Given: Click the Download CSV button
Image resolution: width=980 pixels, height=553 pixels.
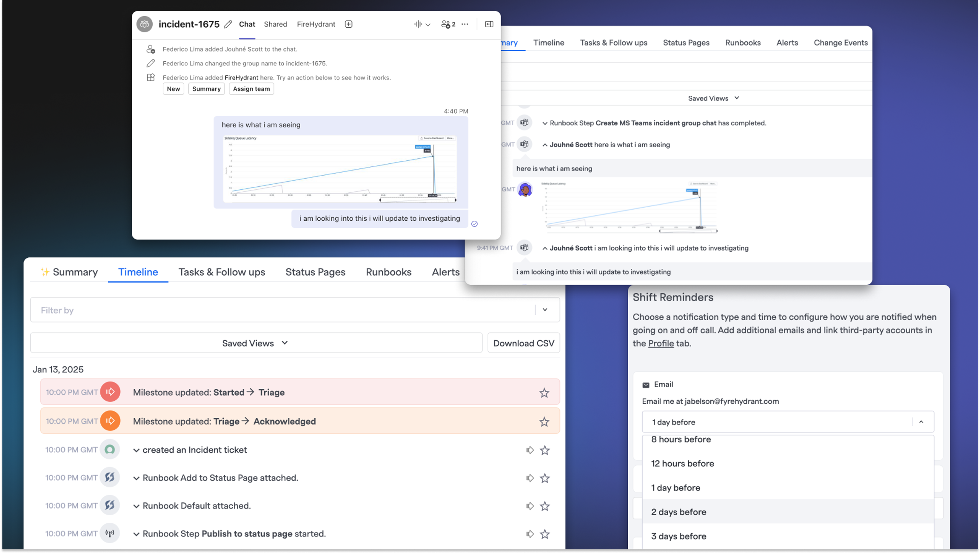Looking at the screenshot, I should [x=524, y=343].
